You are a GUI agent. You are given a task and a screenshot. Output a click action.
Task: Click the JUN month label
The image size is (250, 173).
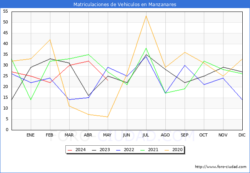tap(127, 135)
